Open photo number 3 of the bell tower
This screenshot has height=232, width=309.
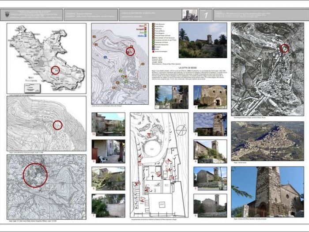[210, 124]
